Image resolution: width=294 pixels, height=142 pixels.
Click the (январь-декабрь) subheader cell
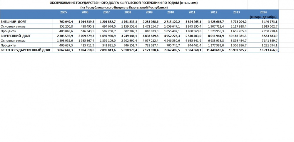click(x=263, y=17)
